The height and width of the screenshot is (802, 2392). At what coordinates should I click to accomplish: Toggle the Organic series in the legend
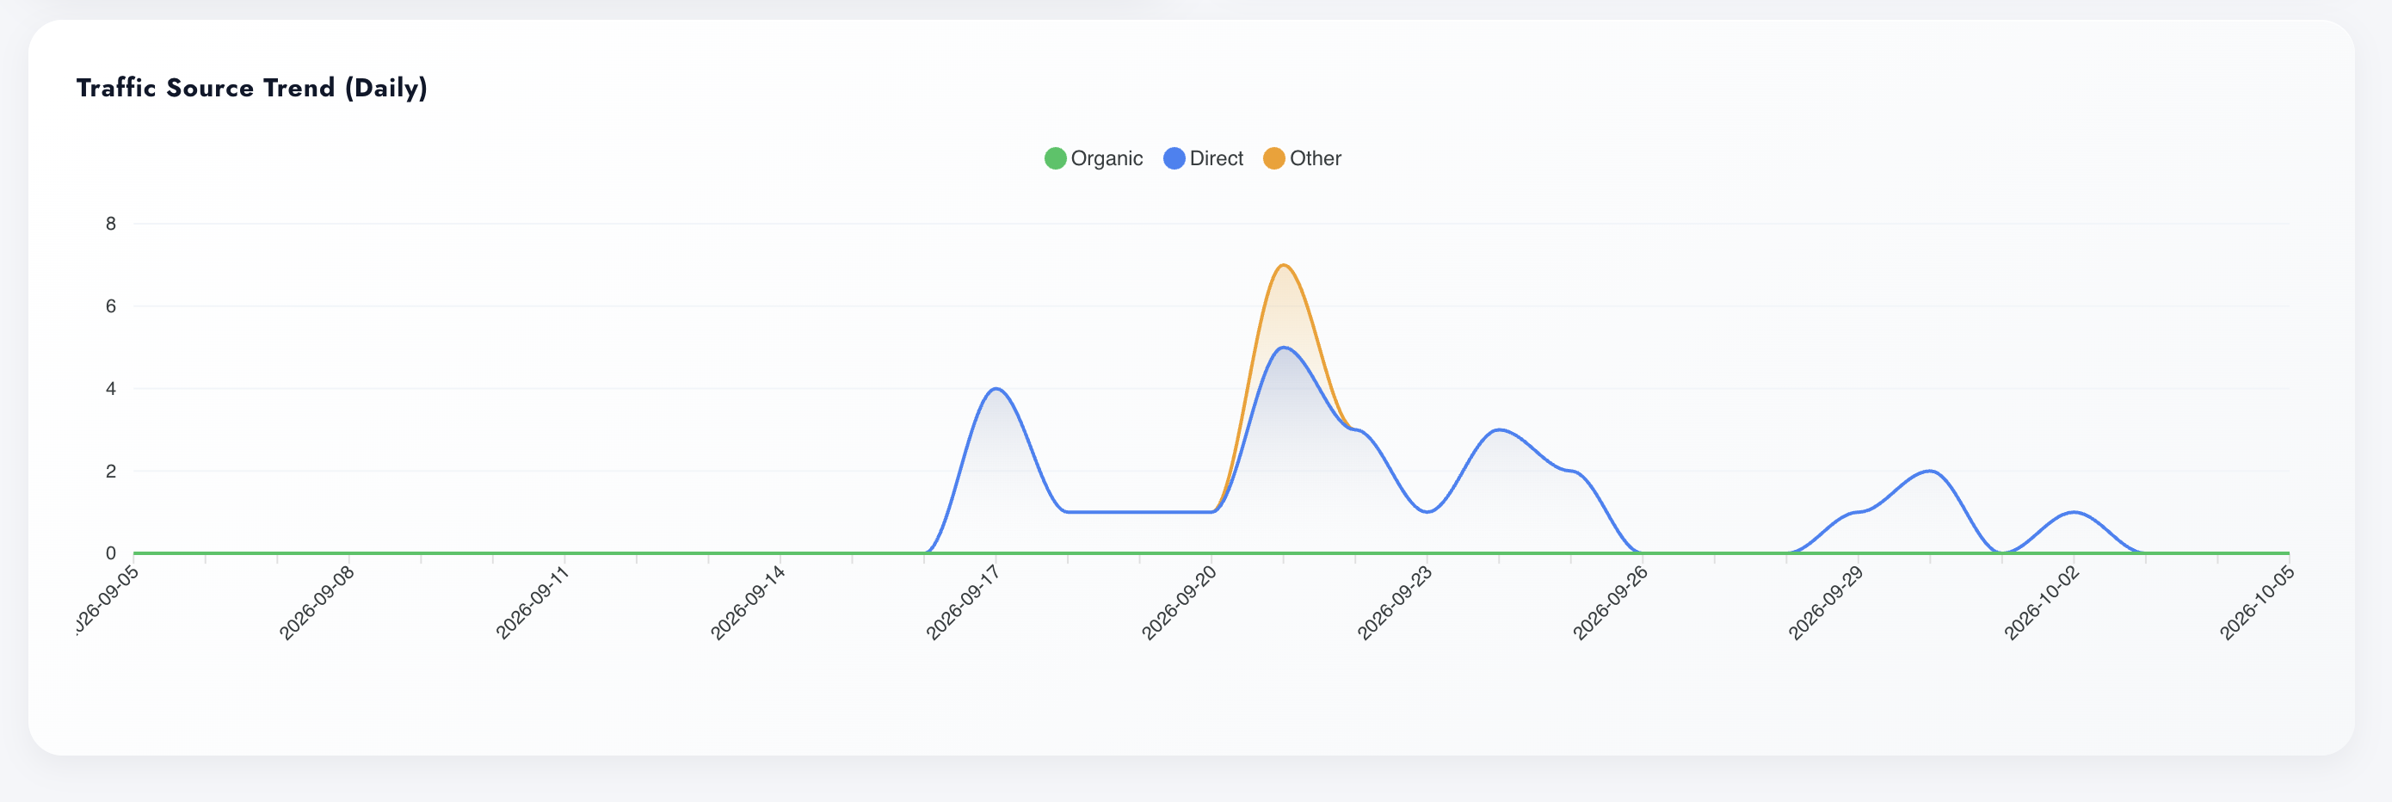1093,158
